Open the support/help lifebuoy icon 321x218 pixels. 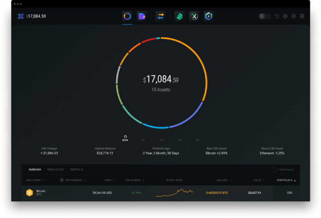click(x=285, y=16)
